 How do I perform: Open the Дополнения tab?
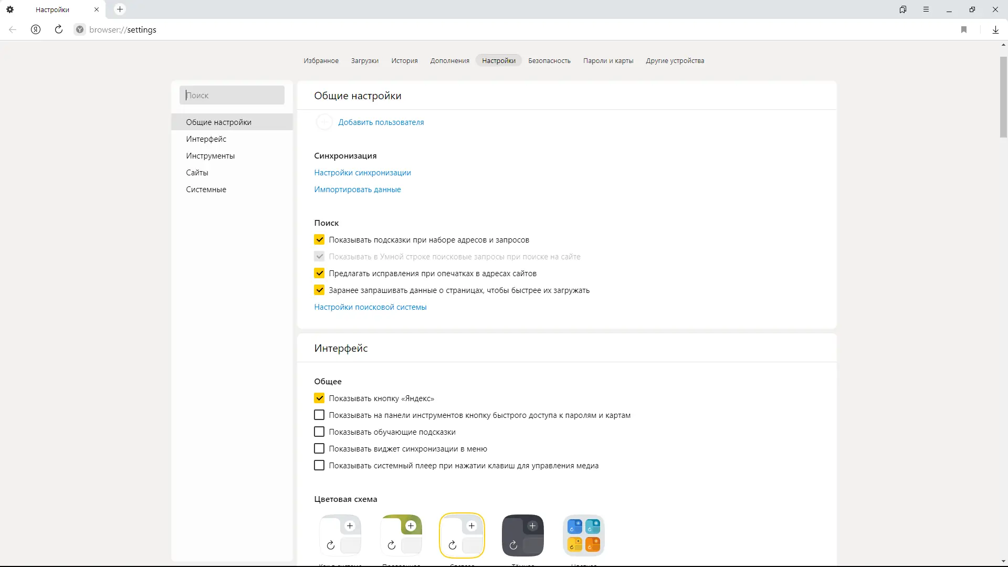449,61
